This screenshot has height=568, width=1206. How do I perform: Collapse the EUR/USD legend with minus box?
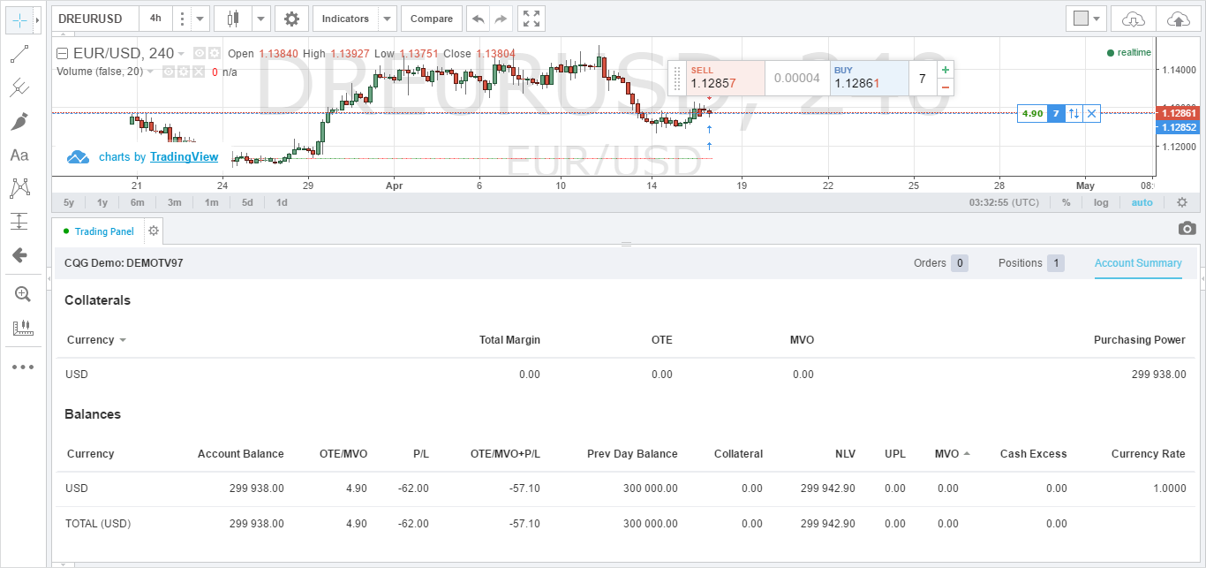[x=62, y=53]
